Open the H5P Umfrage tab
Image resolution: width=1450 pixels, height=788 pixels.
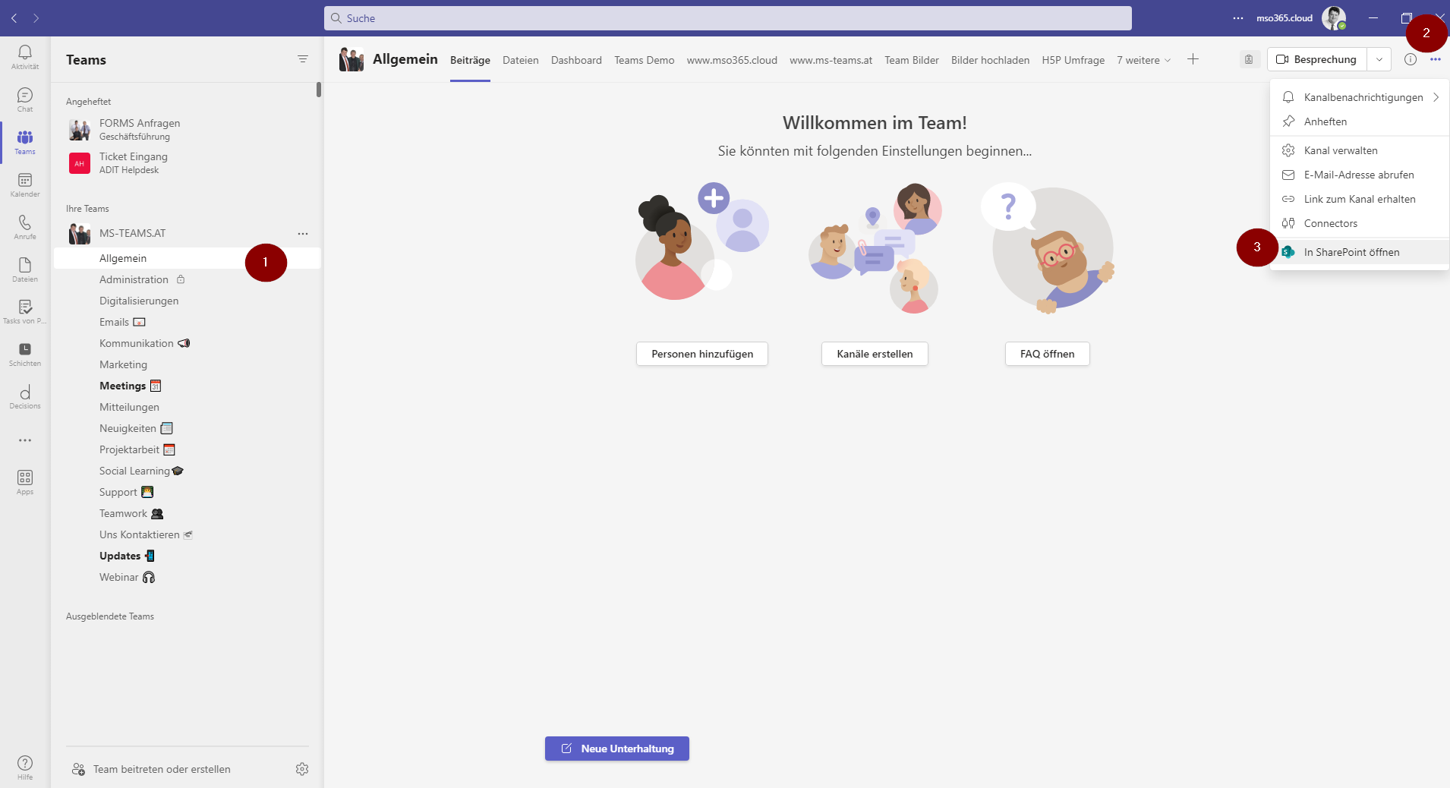coord(1073,60)
